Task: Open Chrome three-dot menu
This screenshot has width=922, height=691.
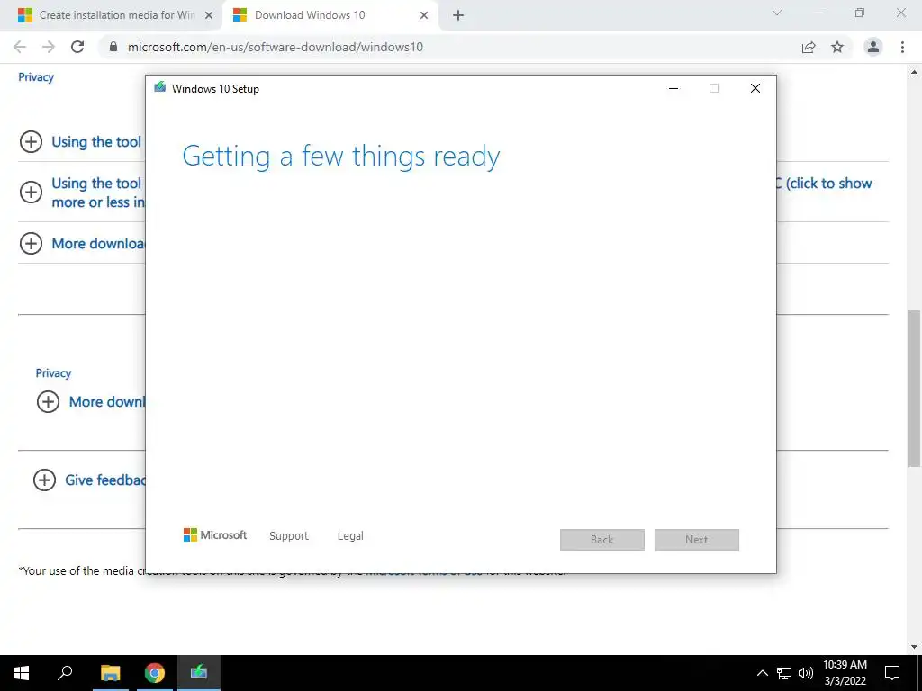Action: pyautogui.click(x=902, y=47)
